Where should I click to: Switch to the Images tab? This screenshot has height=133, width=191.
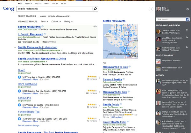(32, 3)
